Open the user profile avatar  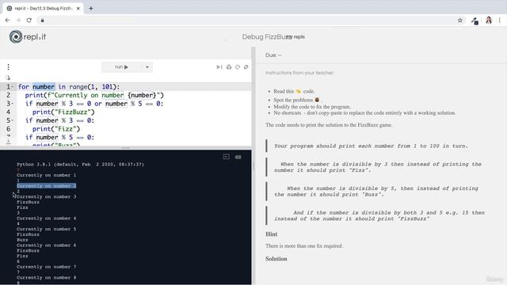pos(489,21)
